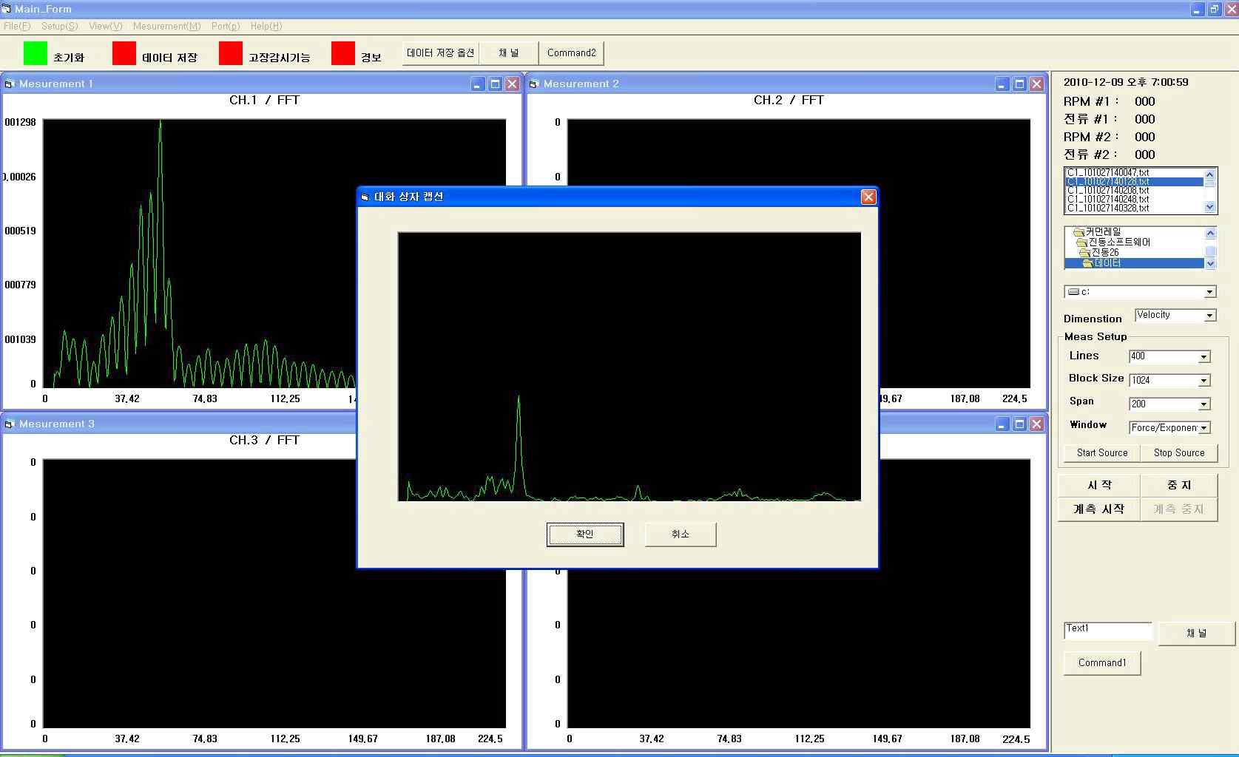
Task: Click the 진동26 folder icon
Action: (1085, 253)
